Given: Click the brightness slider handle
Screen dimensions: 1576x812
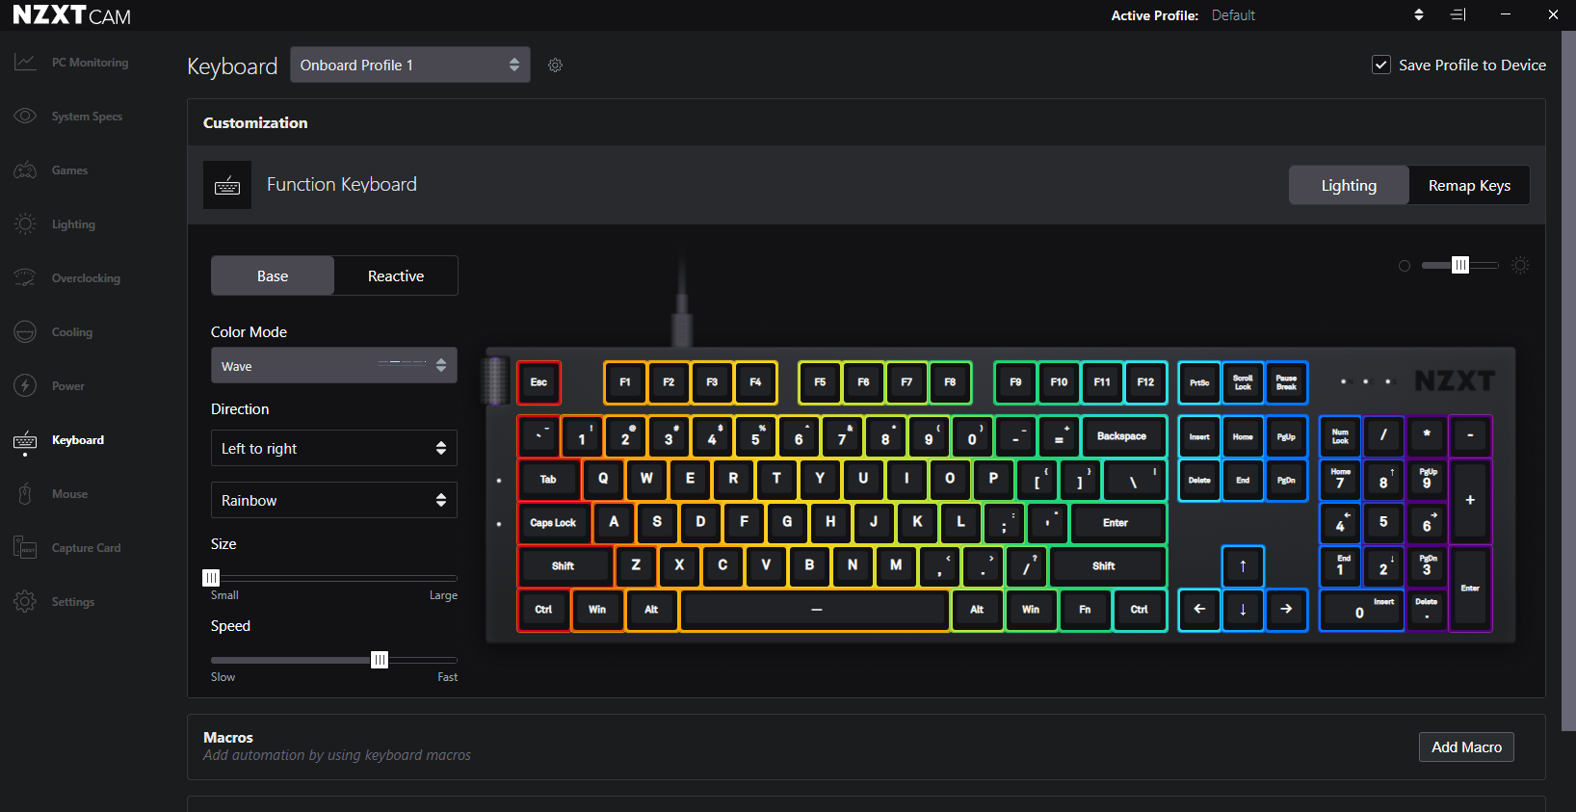Looking at the screenshot, I should pyautogui.click(x=1460, y=265).
